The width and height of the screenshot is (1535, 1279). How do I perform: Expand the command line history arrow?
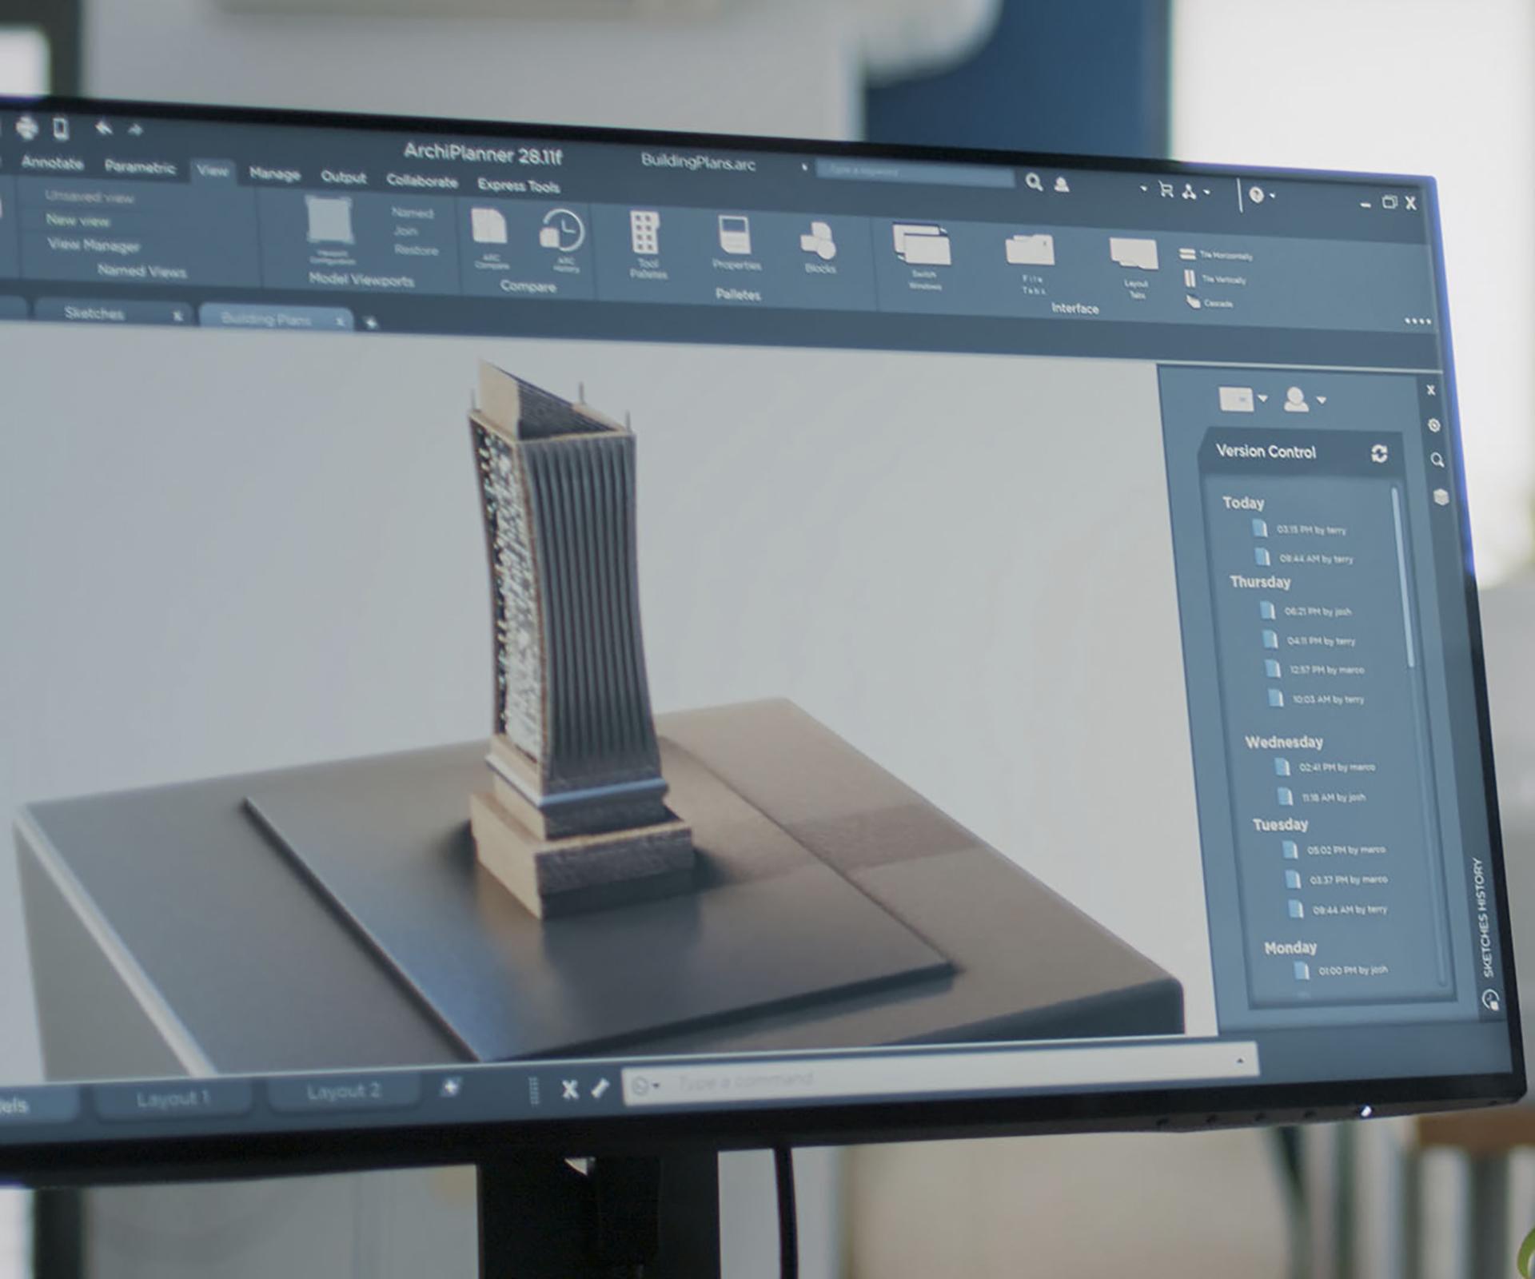[1239, 1061]
